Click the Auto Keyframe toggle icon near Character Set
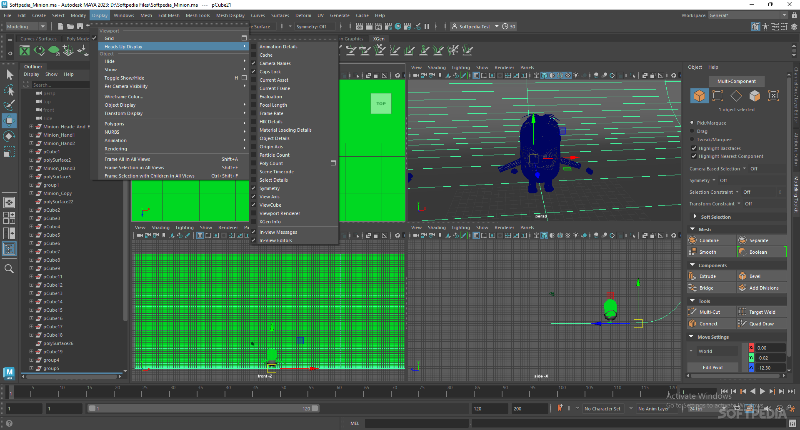The width and height of the screenshot is (800, 430). [x=560, y=408]
